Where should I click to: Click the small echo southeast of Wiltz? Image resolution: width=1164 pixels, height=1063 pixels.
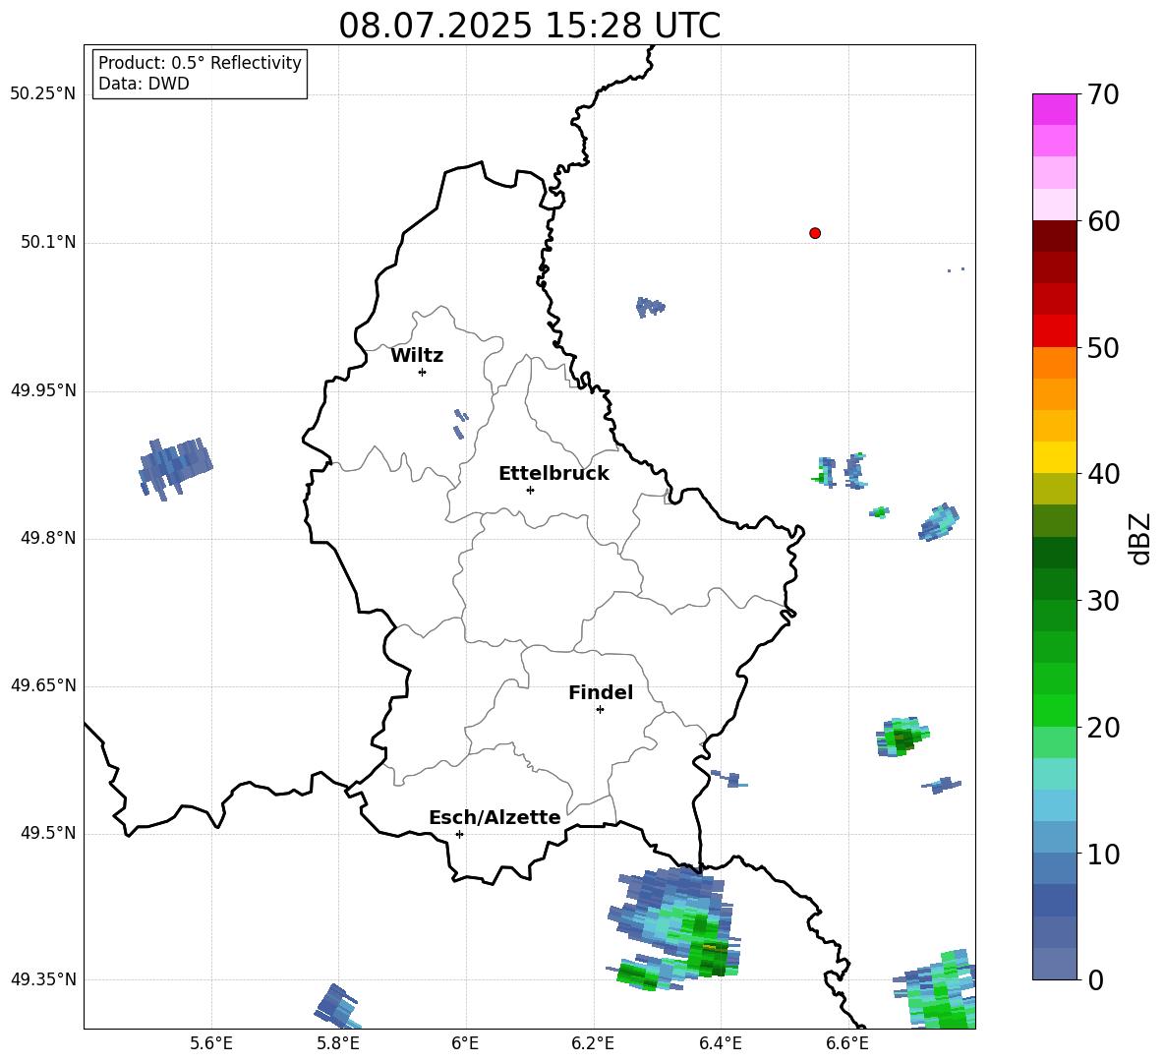(460, 423)
